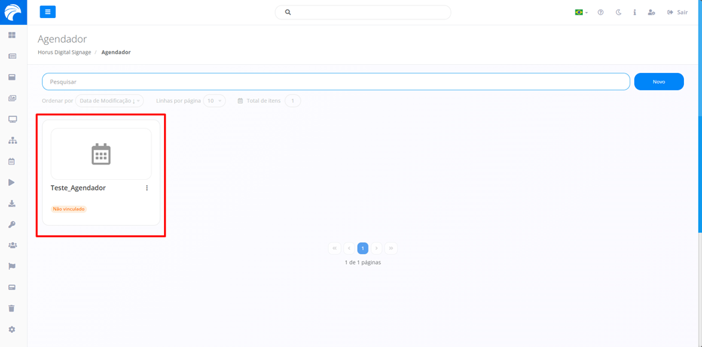Click the download icon in sidebar
The image size is (702, 347).
(x=12, y=204)
